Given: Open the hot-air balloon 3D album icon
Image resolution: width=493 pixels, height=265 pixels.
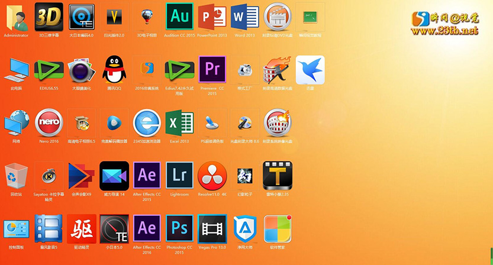Looking at the screenshot, I should (147, 17).
